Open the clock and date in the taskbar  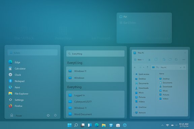click(184, 125)
